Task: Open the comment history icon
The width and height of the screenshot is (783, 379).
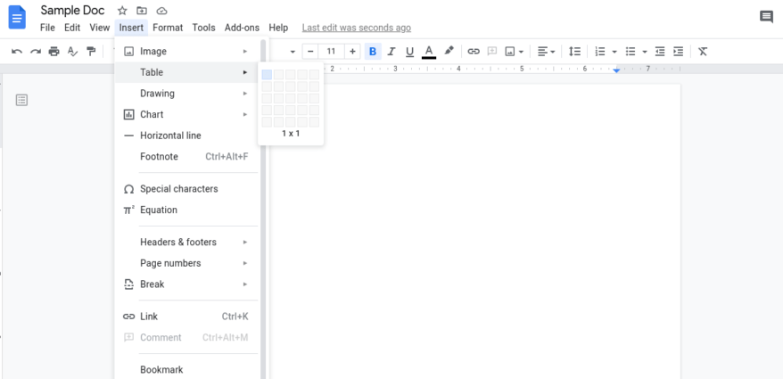Action: click(x=766, y=17)
